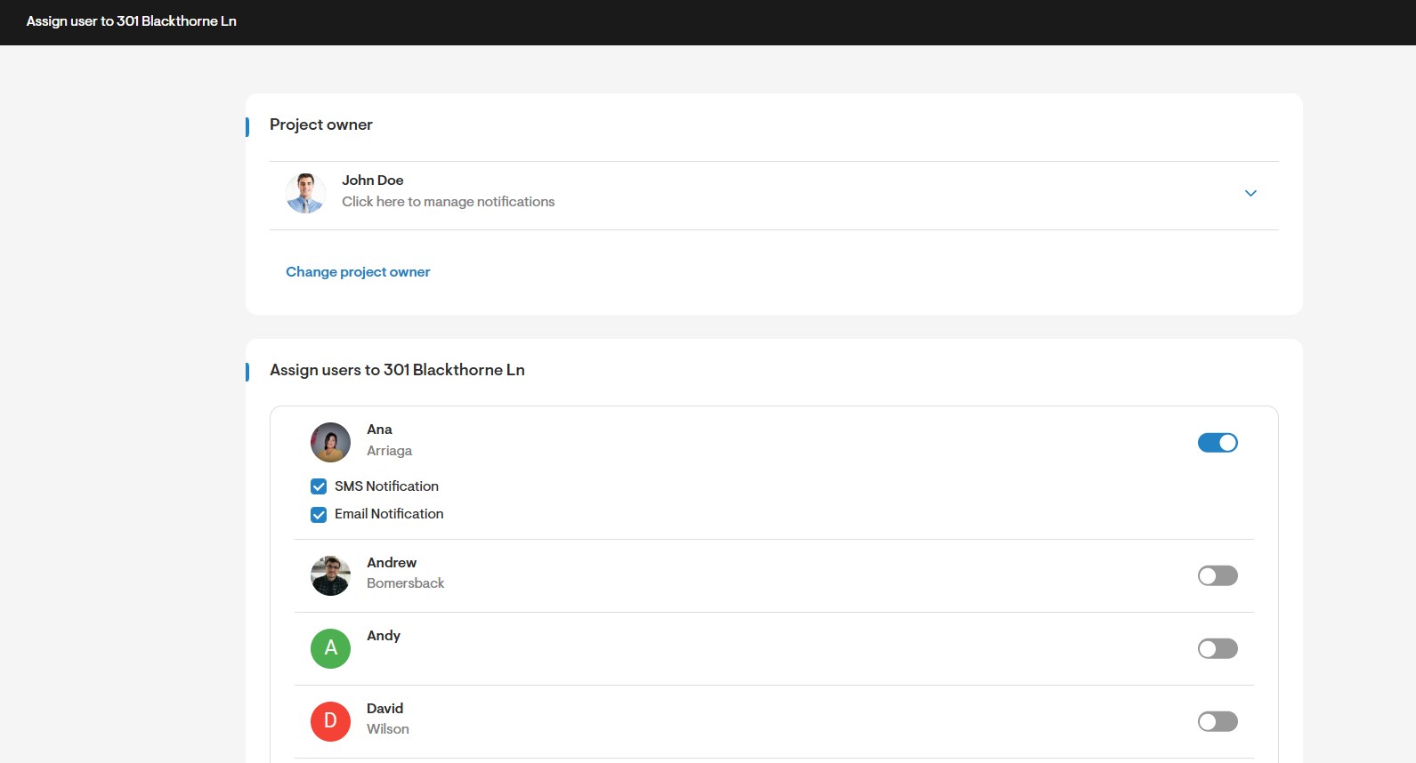Click 'Click here to manage notifications' text
Viewport: 1416px width, 763px height.
pos(449,202)
